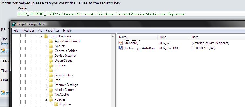
Task: Sort values by the Data column header
Action: tap(217, 37)
